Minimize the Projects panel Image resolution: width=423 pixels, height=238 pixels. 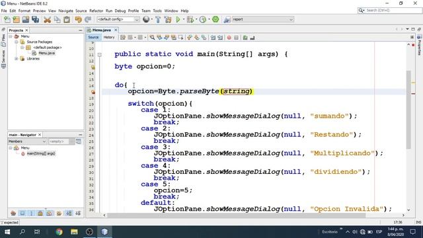pyautogui.click(x=81, y=30)
